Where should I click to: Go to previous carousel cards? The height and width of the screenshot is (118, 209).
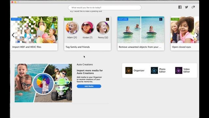[x=13, y=35]
